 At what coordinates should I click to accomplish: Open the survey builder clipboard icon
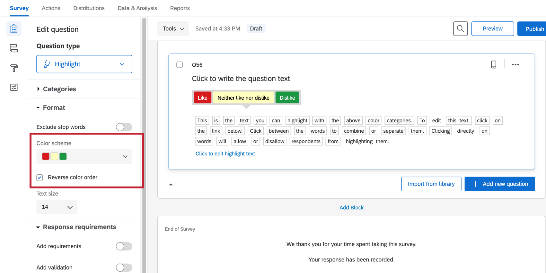14,29
